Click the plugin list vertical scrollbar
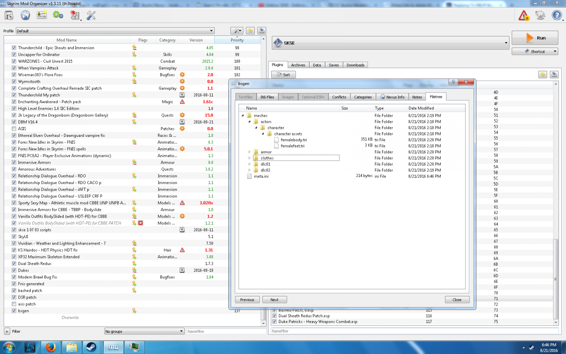The image size is (566, 354). (x=555, y=279)
